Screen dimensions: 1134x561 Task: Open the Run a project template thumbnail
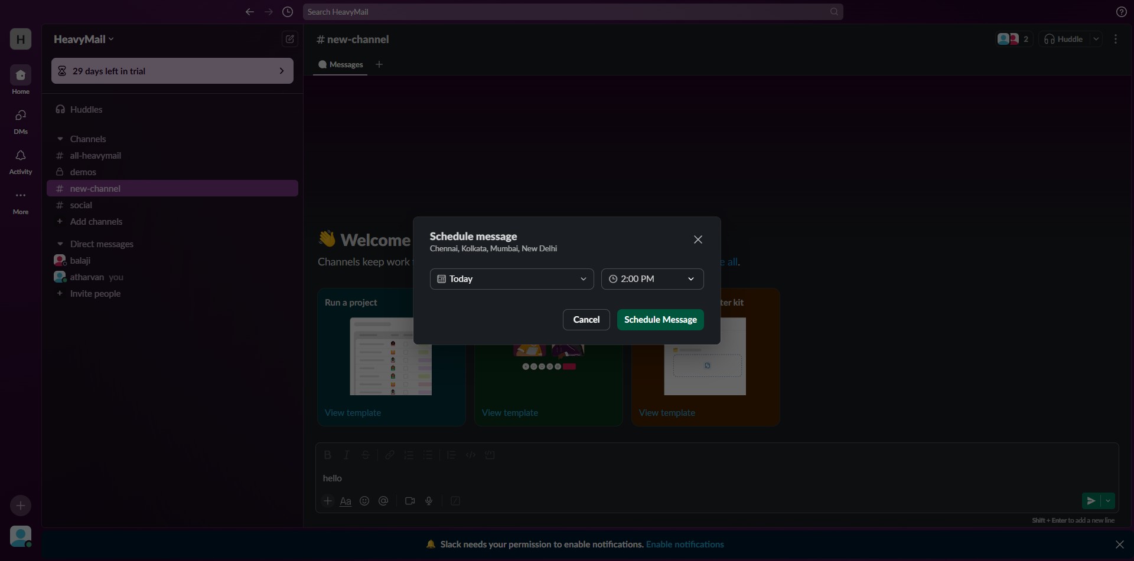[391, 356]
